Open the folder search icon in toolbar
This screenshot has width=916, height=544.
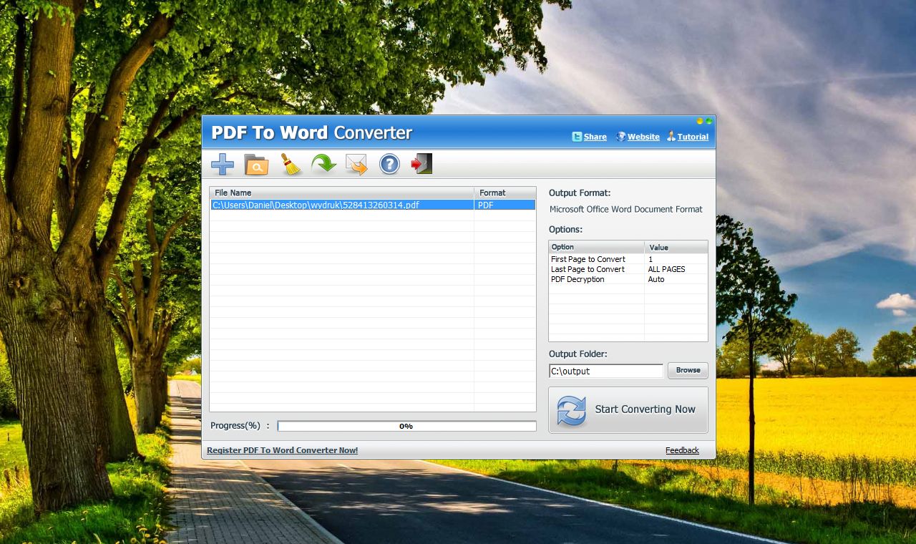click(x=256, y=165)
